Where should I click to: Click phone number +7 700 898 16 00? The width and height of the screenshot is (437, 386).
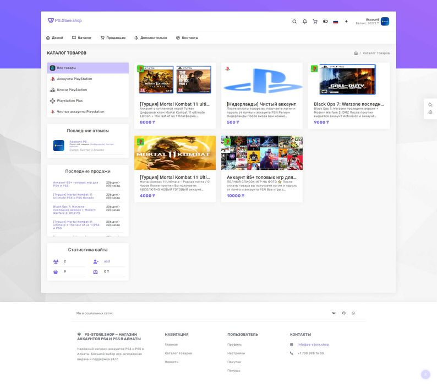coord(310,353)
